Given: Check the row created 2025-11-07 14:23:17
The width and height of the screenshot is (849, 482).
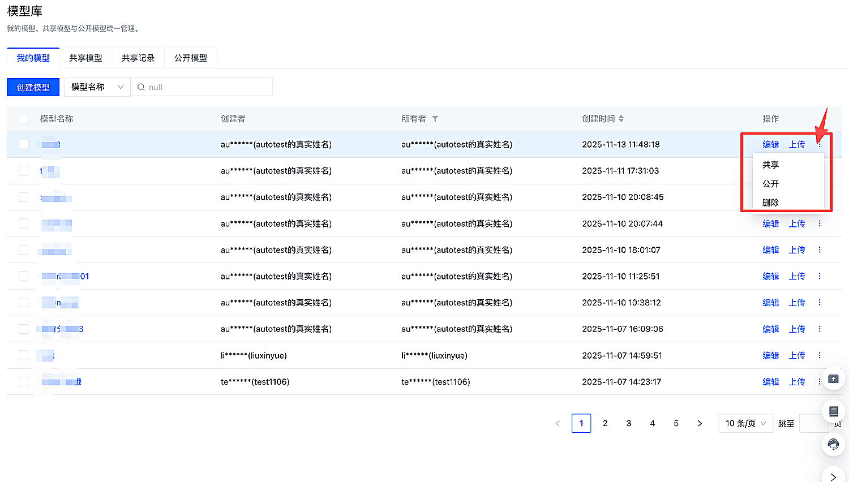Looking at the screenshot, I should [23, 382].
